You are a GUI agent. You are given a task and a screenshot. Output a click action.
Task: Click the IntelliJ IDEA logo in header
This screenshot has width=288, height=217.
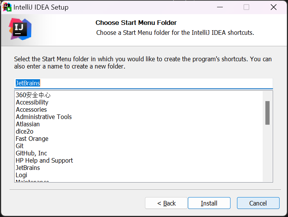coord(20,29)
